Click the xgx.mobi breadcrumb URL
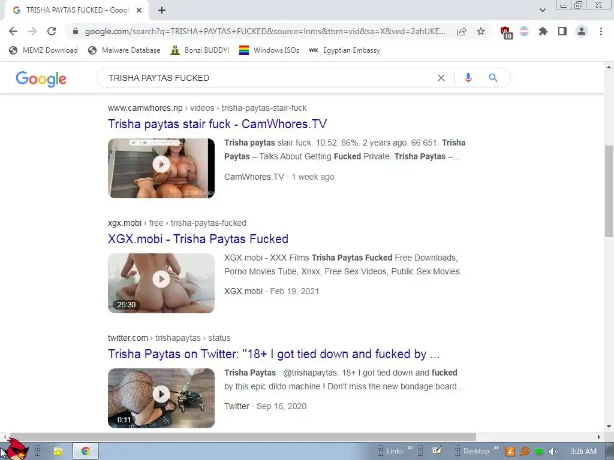Screen dimensions: 614x460 (x=177, y=223)
